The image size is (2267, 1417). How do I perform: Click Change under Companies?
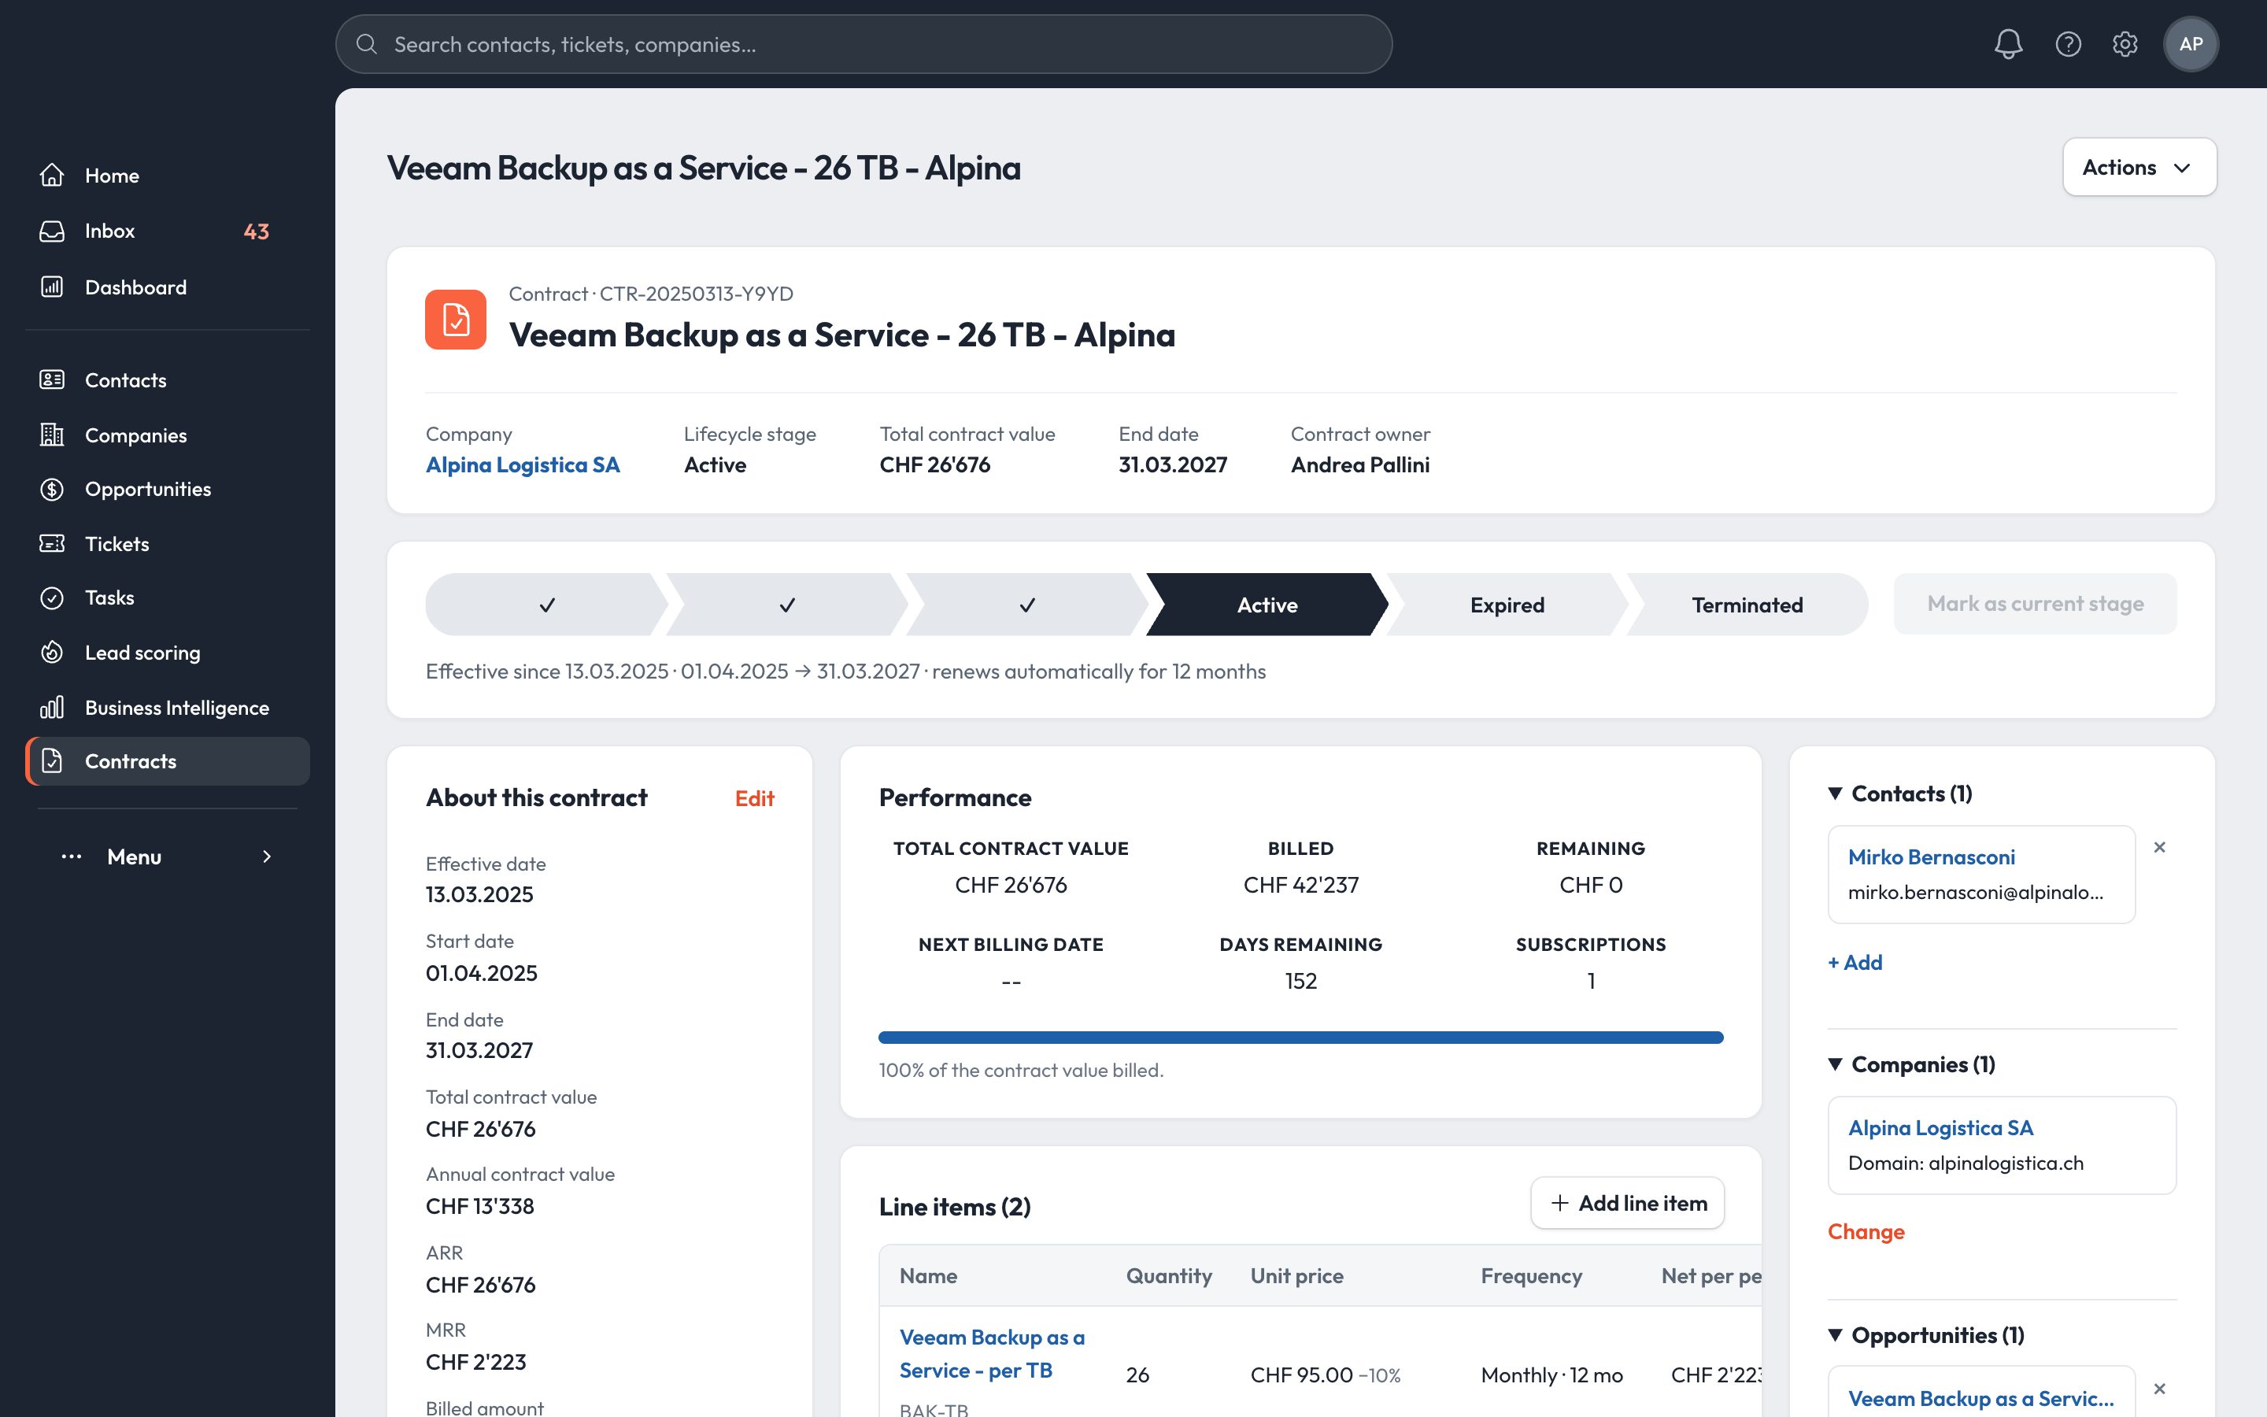[x=1866, y=1231]
